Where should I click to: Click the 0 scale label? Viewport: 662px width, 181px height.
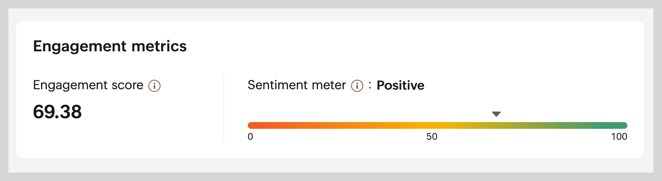(x=250, y=137)
